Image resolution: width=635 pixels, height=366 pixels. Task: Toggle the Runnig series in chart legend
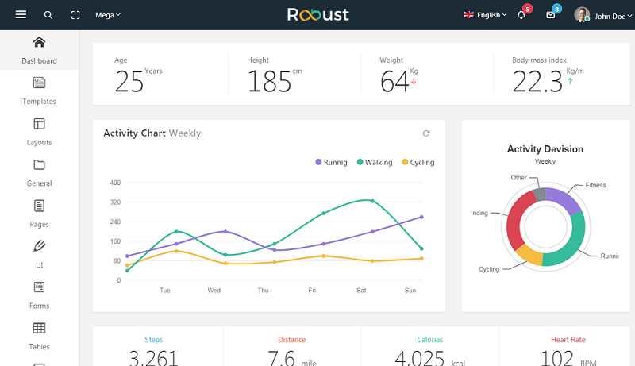point(331,162)
